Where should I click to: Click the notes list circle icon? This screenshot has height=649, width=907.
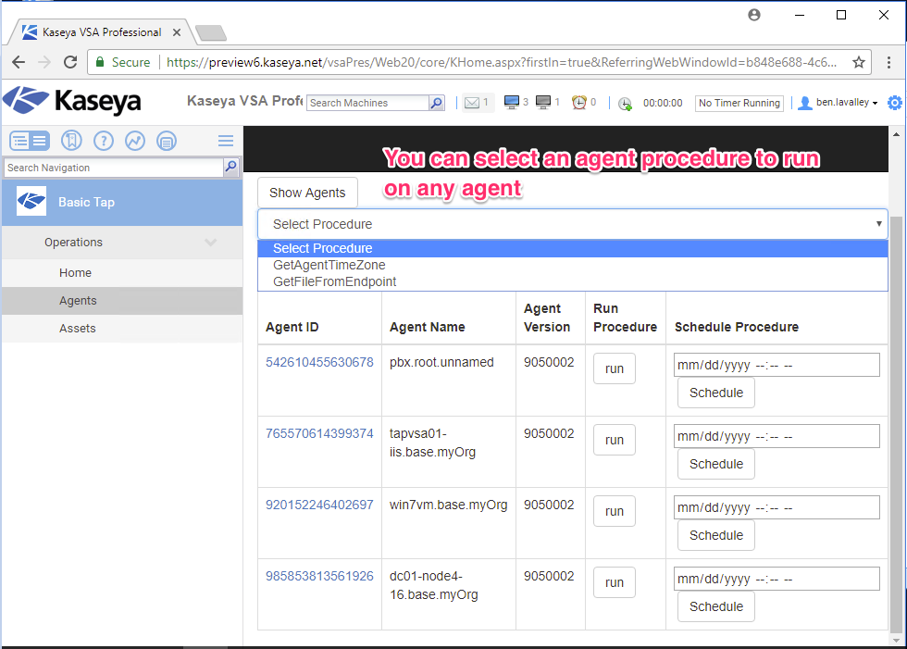click(167, 141)
